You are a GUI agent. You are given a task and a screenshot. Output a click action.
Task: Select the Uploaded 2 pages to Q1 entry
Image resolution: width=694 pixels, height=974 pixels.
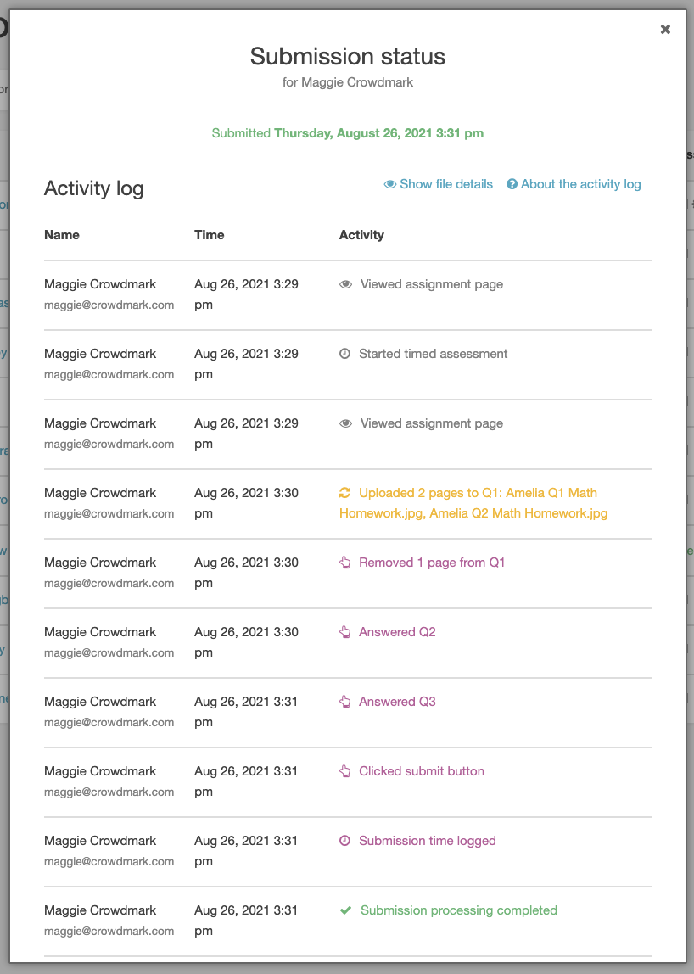(x=473, y=502)
